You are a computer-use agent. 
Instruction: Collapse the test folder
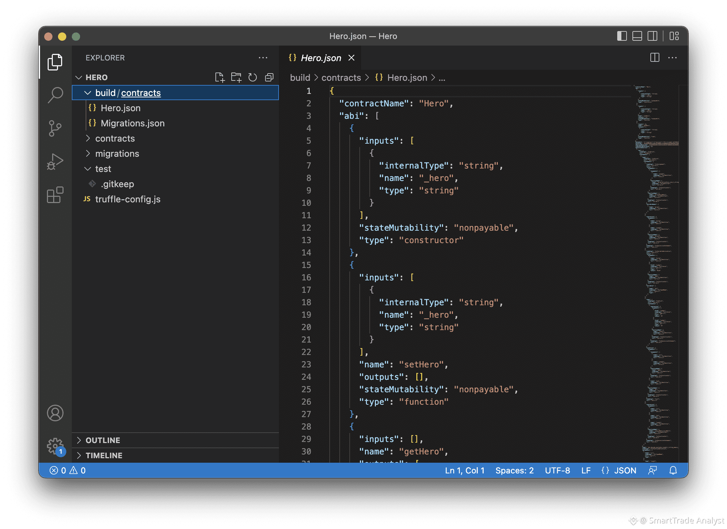[x=103, y=169]
